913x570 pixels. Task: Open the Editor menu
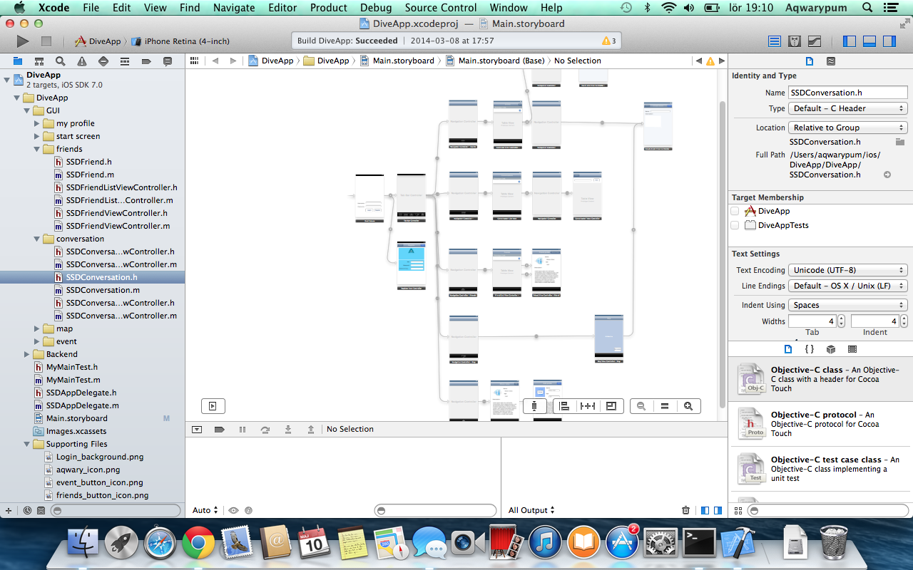[282, 8]
